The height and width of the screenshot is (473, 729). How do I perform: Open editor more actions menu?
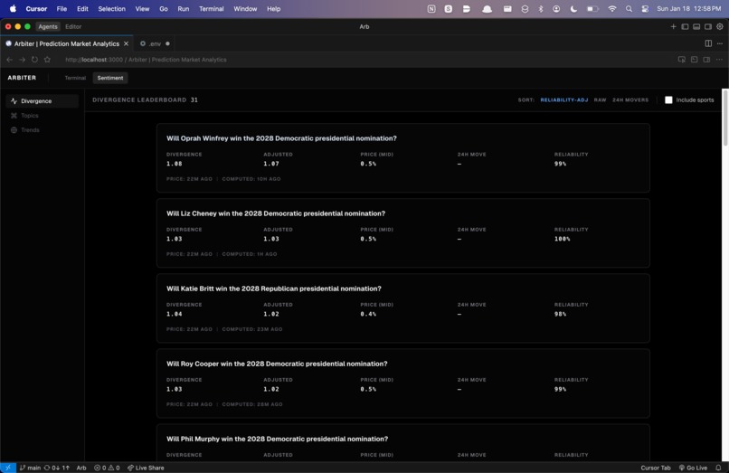[720, 43]
